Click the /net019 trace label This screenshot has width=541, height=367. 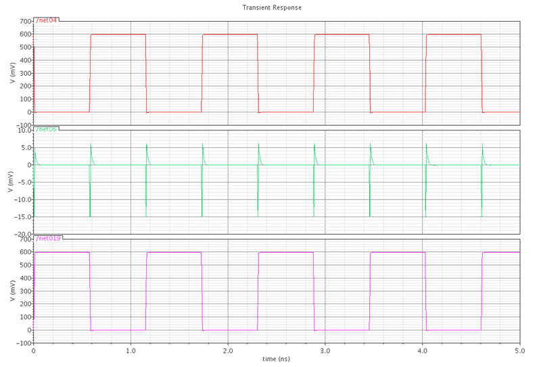click(48, 239)
